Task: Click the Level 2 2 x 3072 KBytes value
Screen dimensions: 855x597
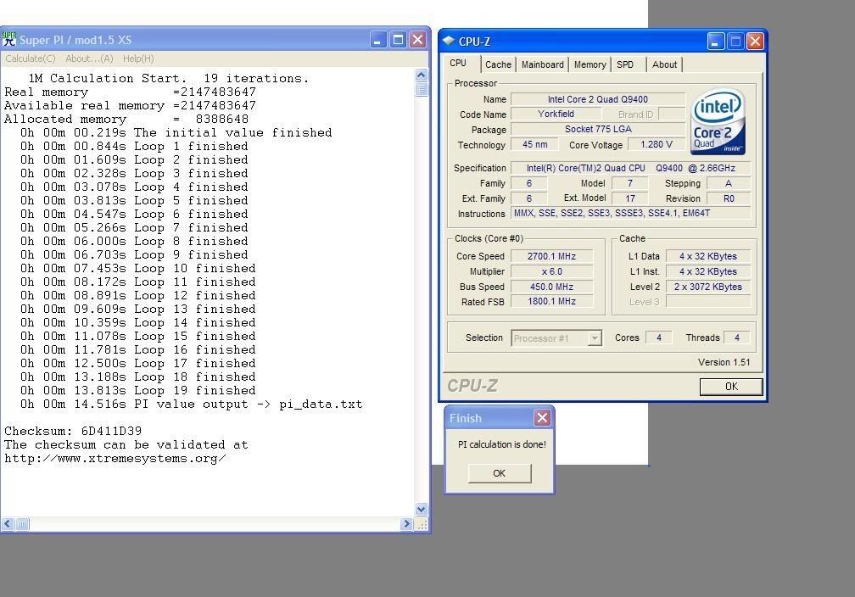Action: pyautogui.click(x=707, y=287)
